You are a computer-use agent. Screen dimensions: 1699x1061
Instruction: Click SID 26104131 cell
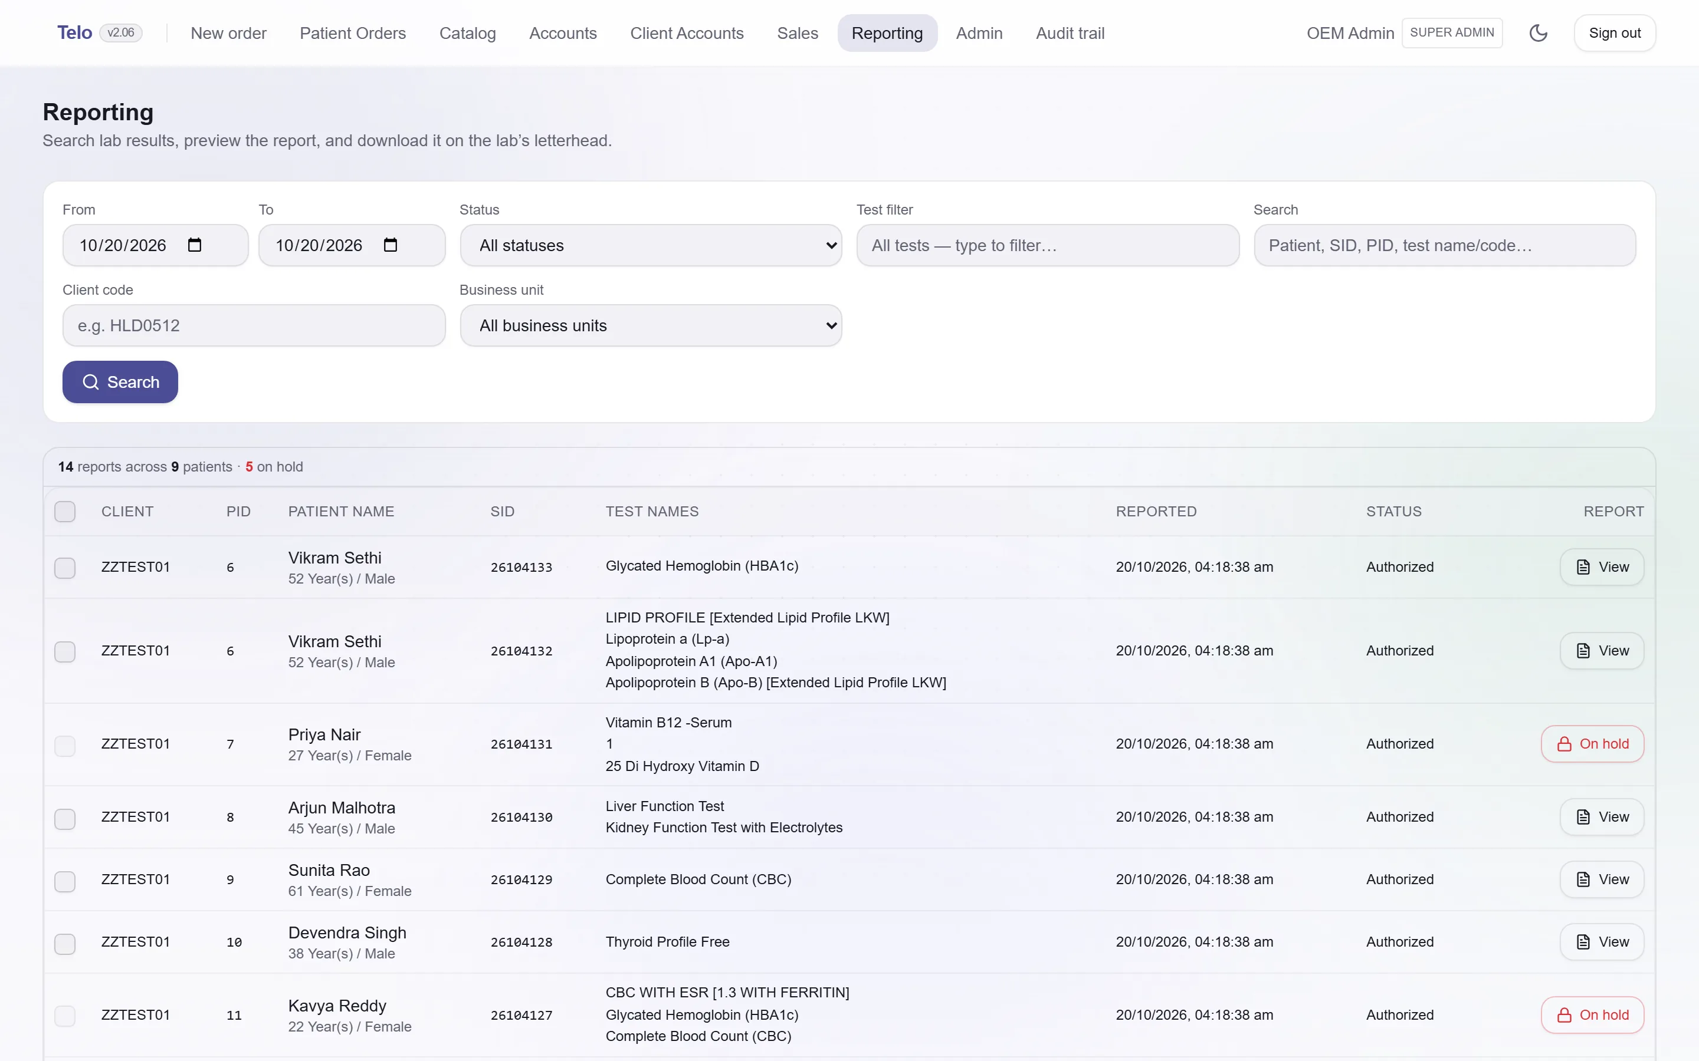pyautogui.click(x=521, y=744)
